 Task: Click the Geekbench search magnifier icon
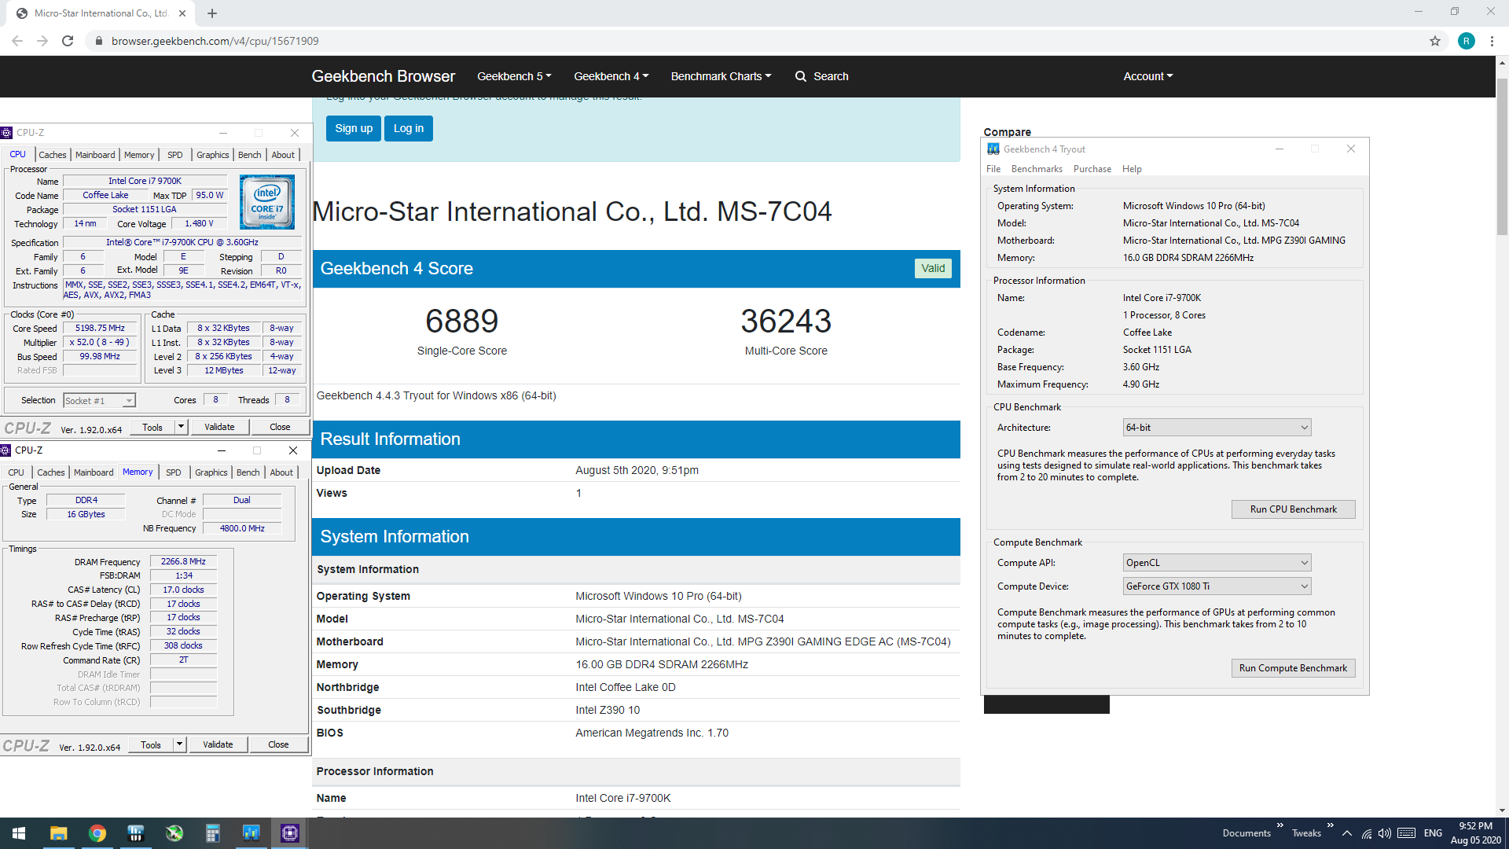[801, 76]
